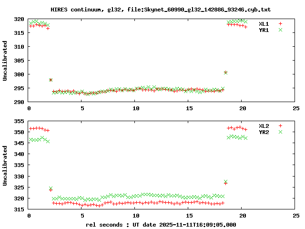
Task: Click the 340 tick label on the bottom plot
Action: pyautogui.click(x=19, y=154)
